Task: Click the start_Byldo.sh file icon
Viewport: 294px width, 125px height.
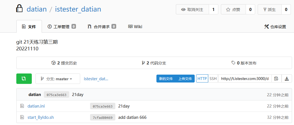Action: click(22, 117)
